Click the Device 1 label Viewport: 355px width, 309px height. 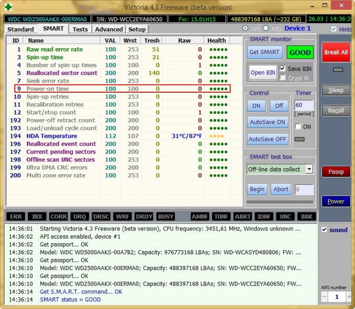point(297,28)
